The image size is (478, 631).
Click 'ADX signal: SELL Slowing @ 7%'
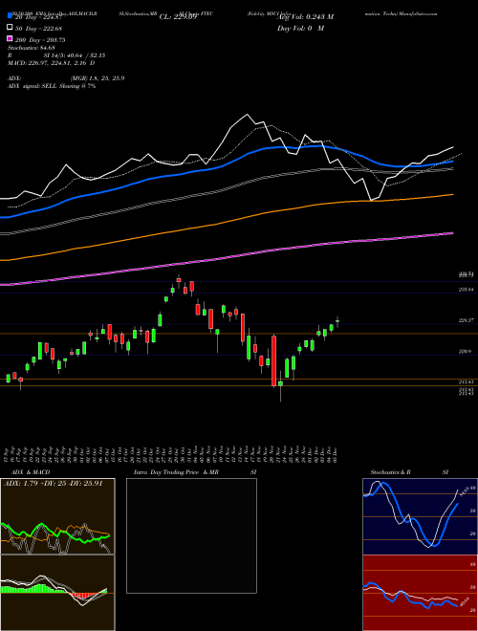tap(52, 86)
